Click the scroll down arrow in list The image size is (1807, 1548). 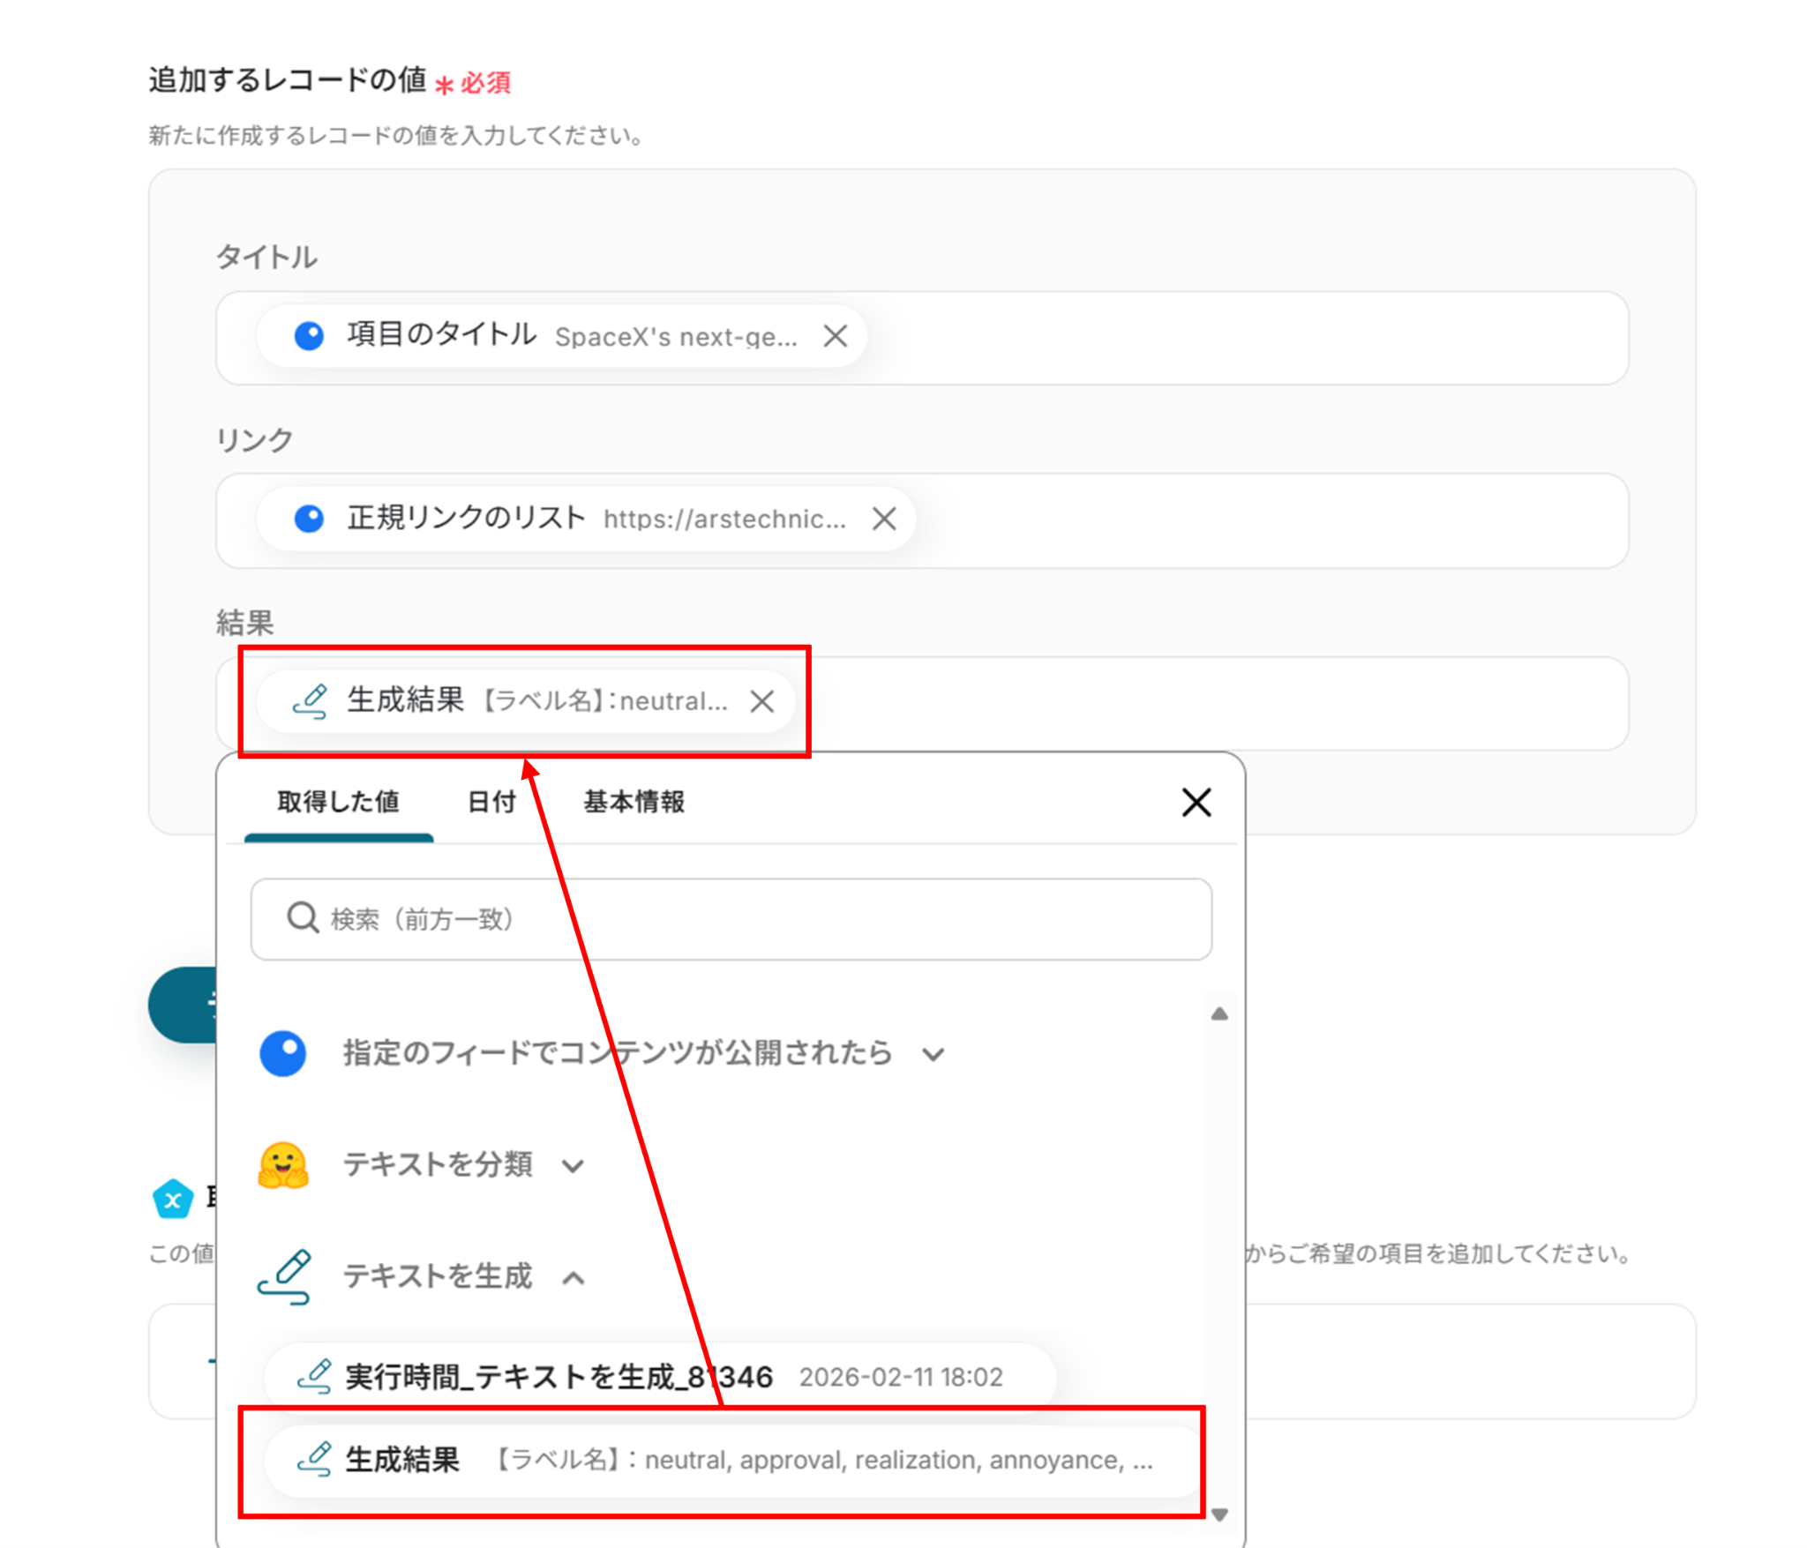[x=1219, y=1514]
